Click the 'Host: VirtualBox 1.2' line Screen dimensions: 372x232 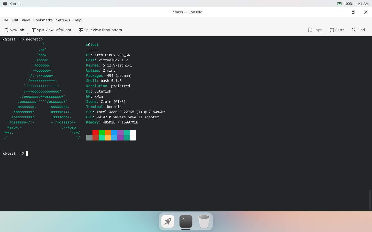coord(107,60)
